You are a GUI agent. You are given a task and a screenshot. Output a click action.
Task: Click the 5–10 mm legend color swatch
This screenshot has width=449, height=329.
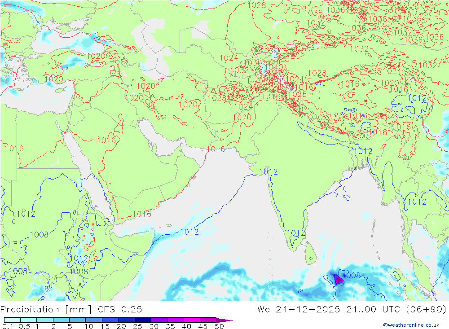(x=77, y=320)
